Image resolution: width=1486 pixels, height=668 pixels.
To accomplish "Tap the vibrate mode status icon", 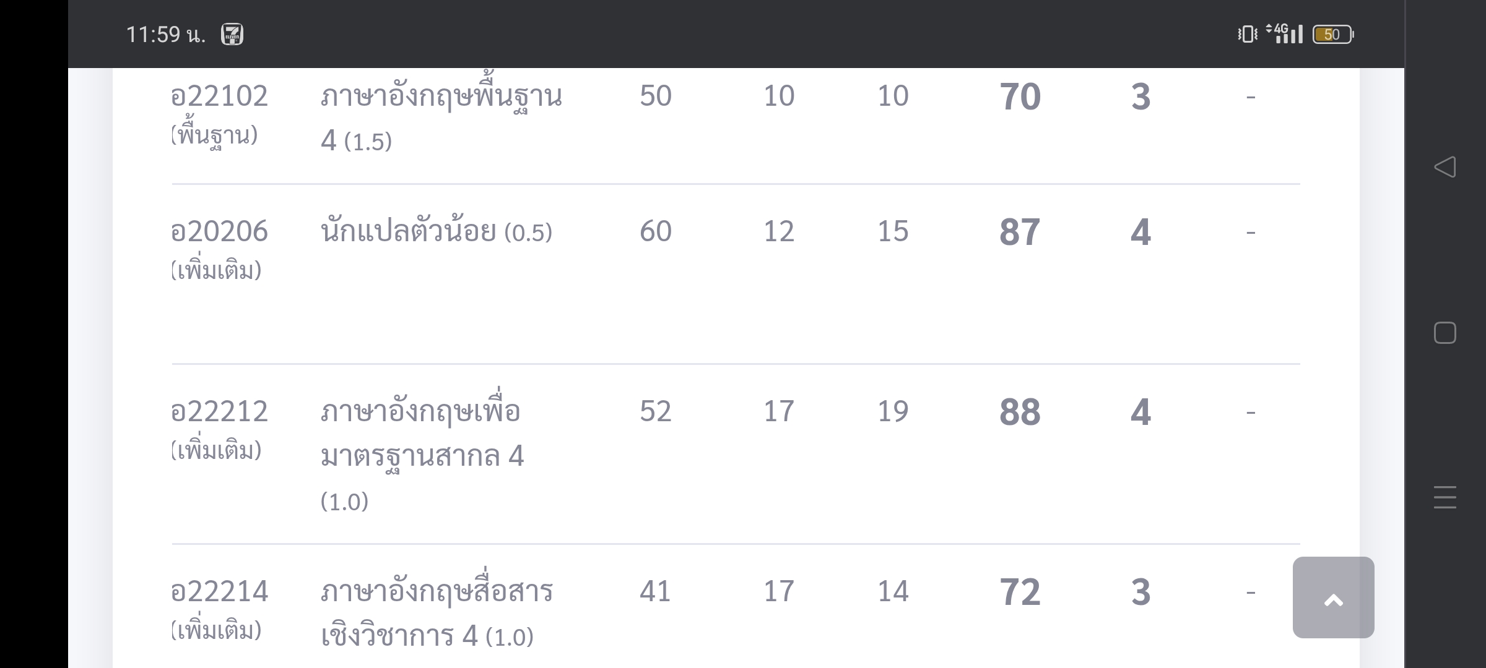I will tap(1247, 34).
